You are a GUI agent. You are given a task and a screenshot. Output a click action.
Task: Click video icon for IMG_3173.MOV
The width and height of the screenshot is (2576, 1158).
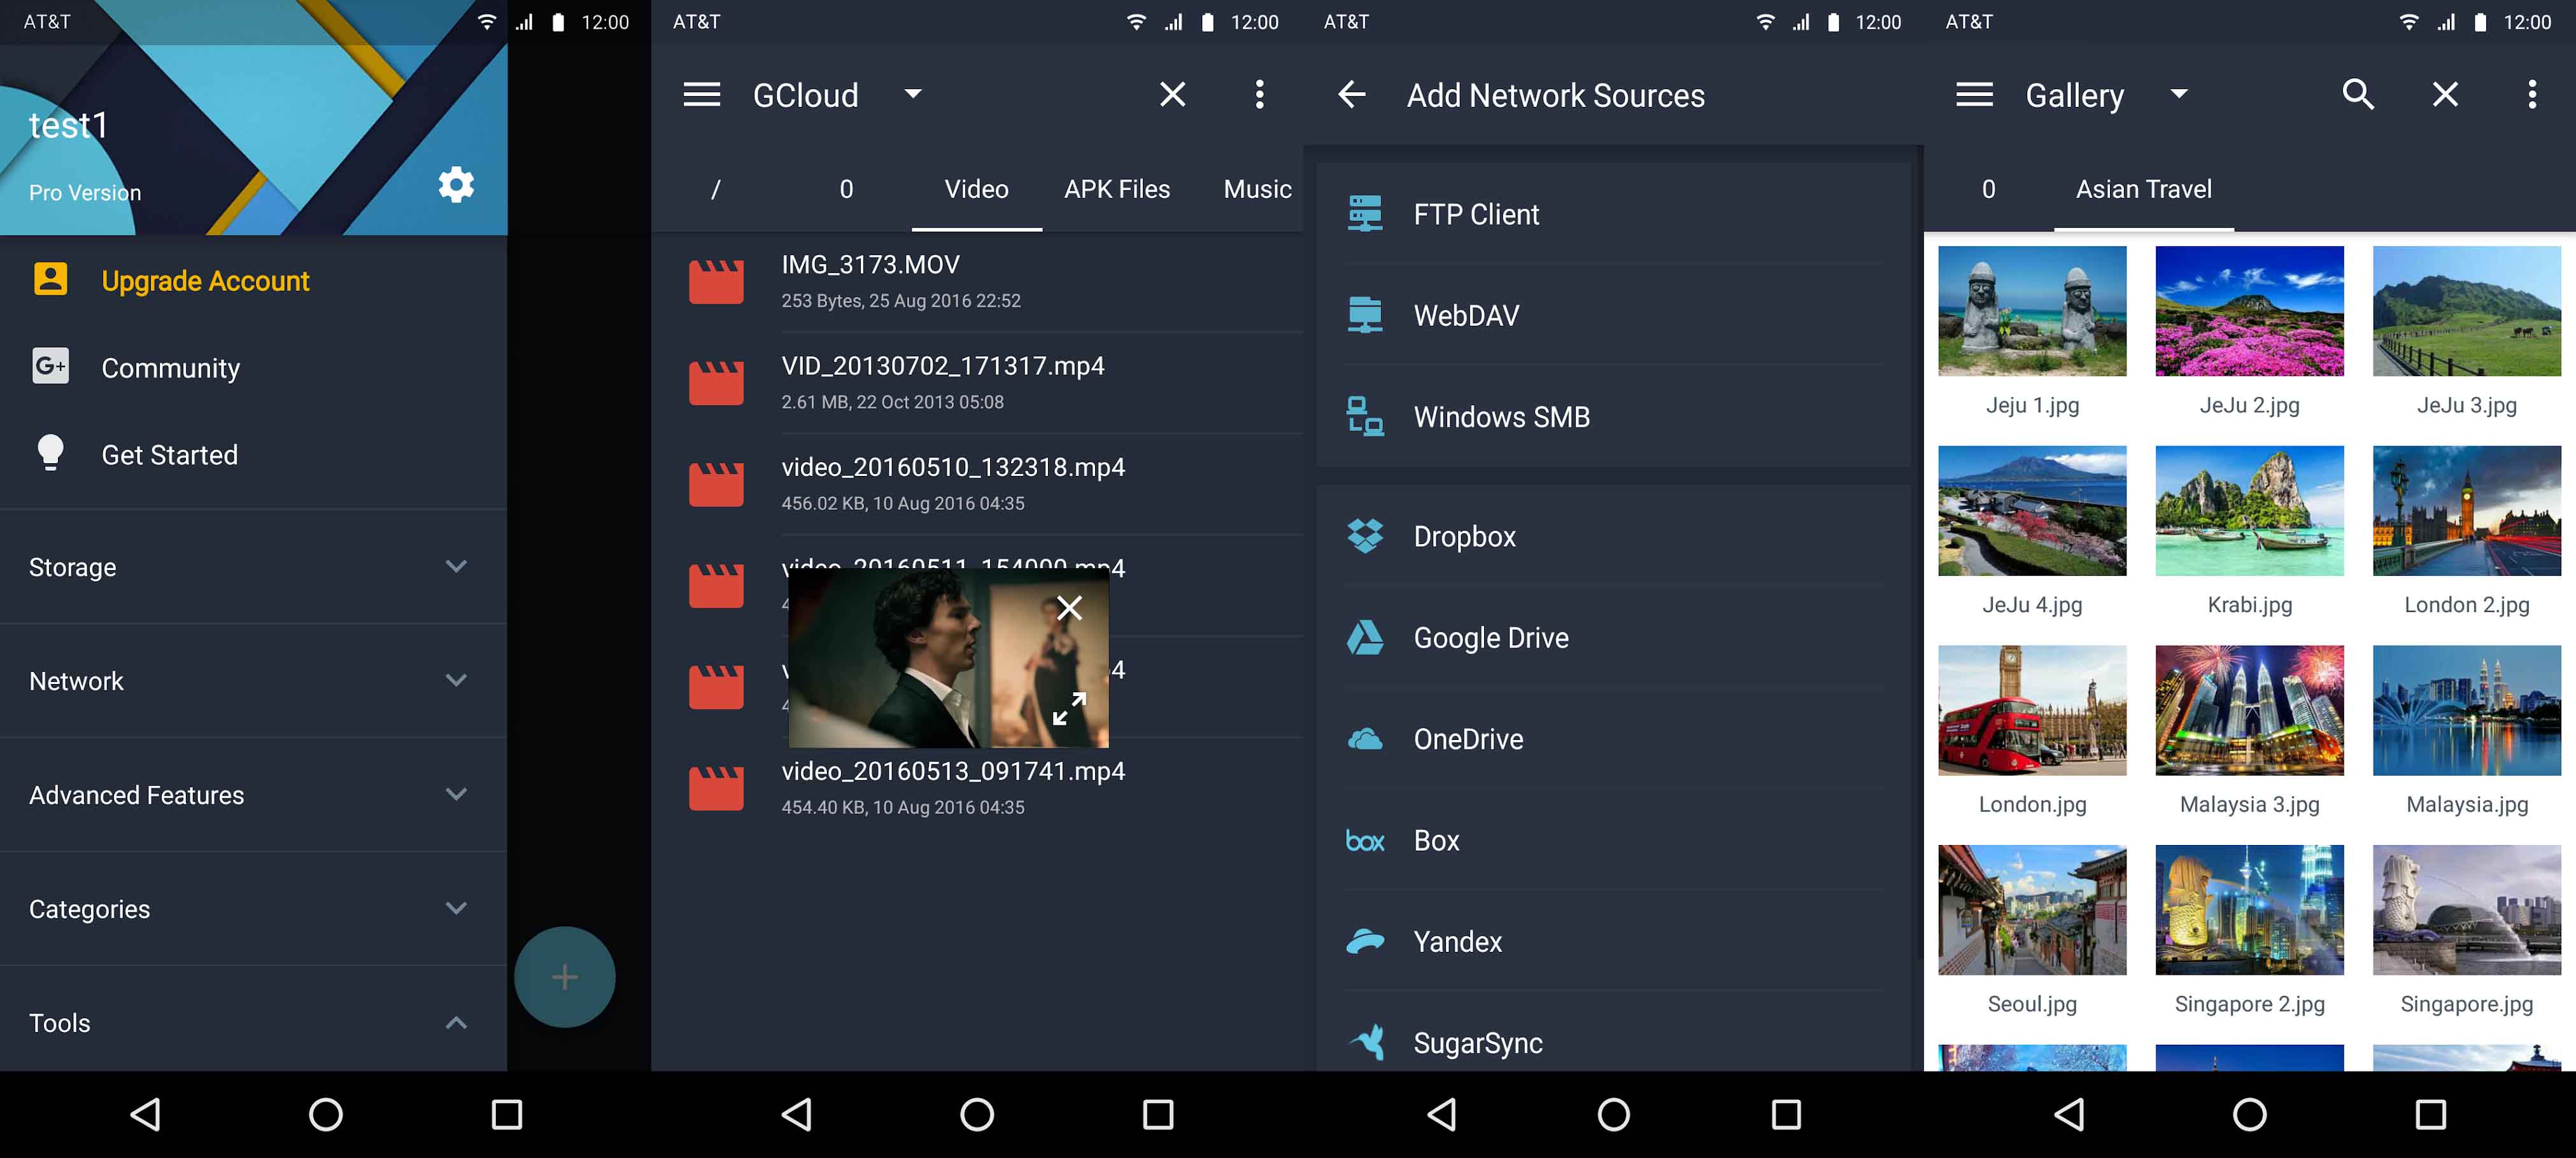pyautogui.click(x=716, y=282)
